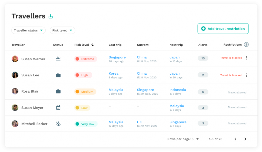Open Susan Lee's current China link
Screen dimensions: 262x152
(x=142, y=74)
